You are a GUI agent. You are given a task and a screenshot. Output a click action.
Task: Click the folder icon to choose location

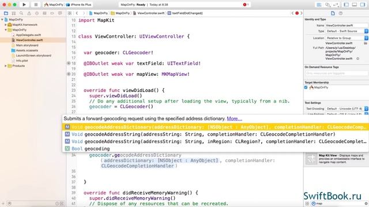(366, 44)
